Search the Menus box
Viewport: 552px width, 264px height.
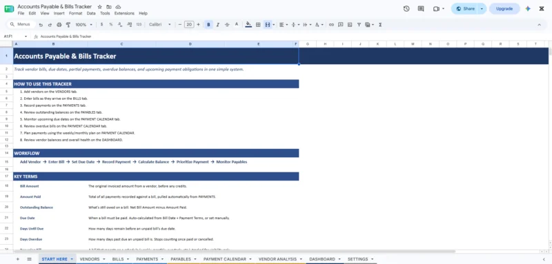(22, 25)
